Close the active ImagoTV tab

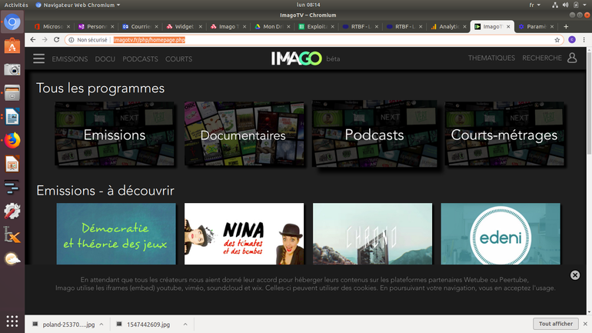pyautogui.click(x=508, y=26)
